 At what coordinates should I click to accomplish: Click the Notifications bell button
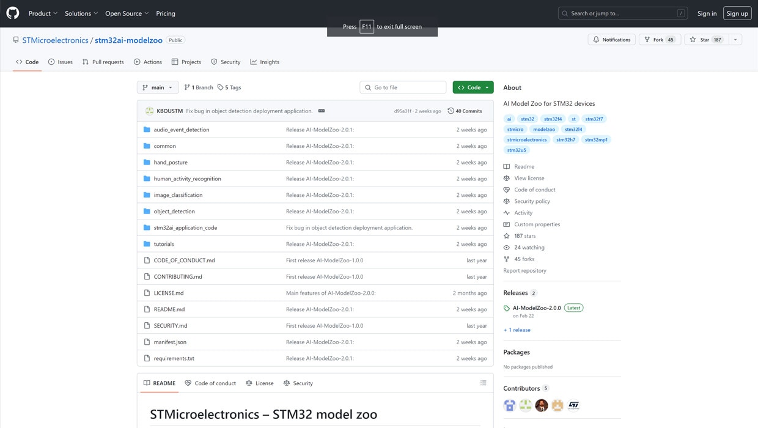(x=611, y=40)
